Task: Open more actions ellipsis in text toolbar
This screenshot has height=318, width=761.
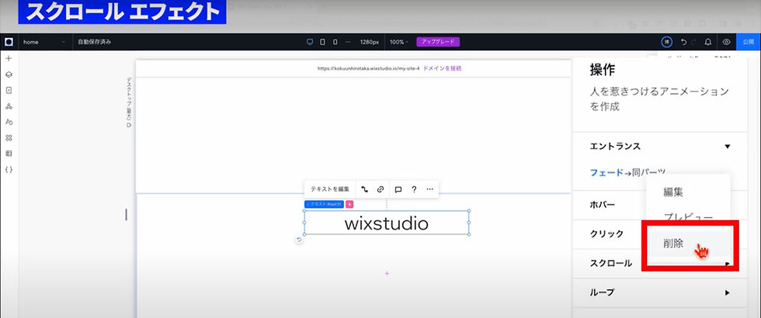Action: pos(429,189)
